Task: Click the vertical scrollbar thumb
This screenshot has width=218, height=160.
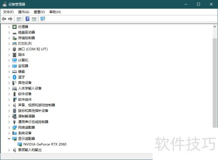Action: click(215, 83)
